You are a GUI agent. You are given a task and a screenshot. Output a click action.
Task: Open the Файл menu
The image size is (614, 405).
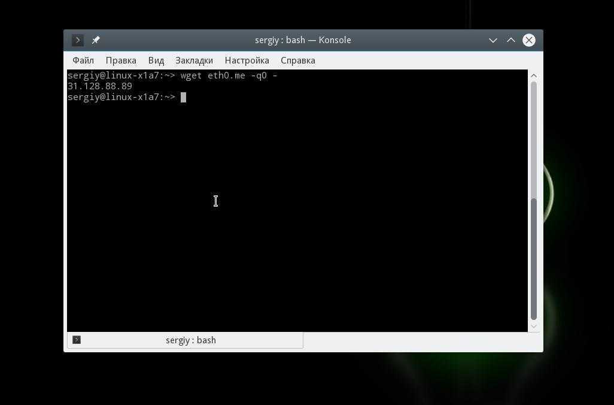coord(83,61)
